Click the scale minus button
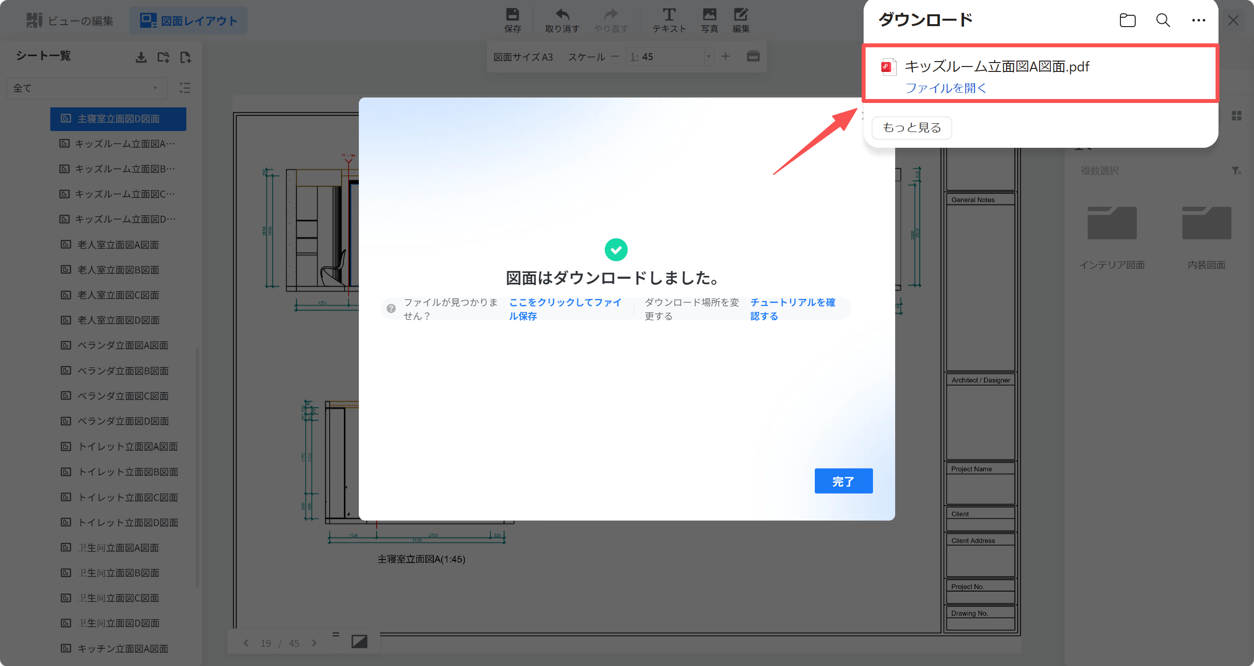 click(615, 57)
